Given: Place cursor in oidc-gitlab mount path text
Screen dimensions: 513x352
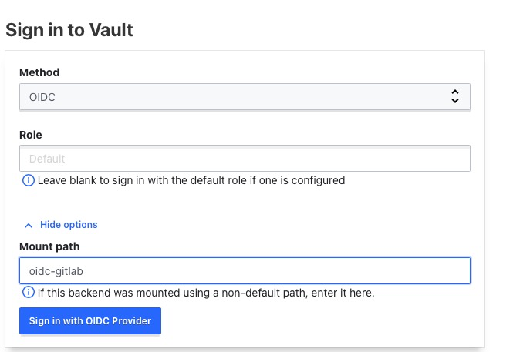Looking at the screenshot, I should pos(56,271).
